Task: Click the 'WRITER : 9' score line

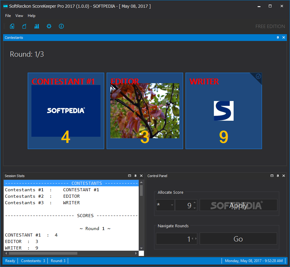Action: click(22, 248)
